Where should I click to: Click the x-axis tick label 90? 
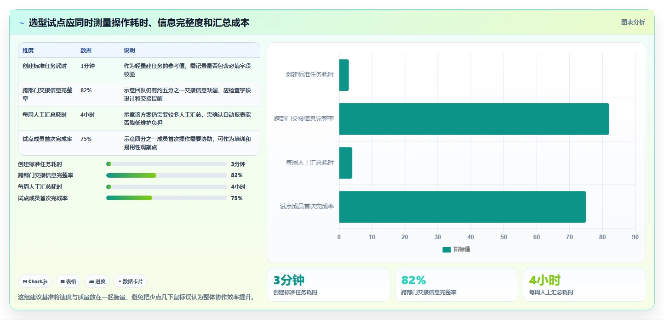pos(635,237)
